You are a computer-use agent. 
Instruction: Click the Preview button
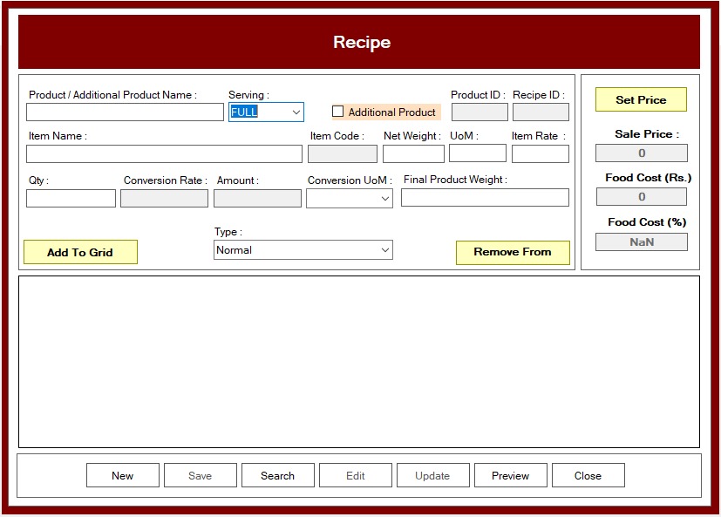click(510, 475)
